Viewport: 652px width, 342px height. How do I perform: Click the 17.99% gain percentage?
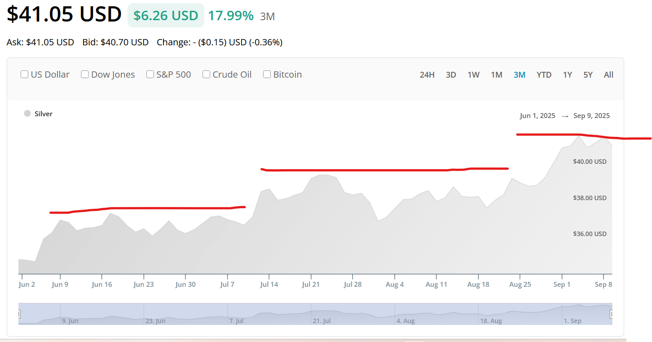(231, 16)
